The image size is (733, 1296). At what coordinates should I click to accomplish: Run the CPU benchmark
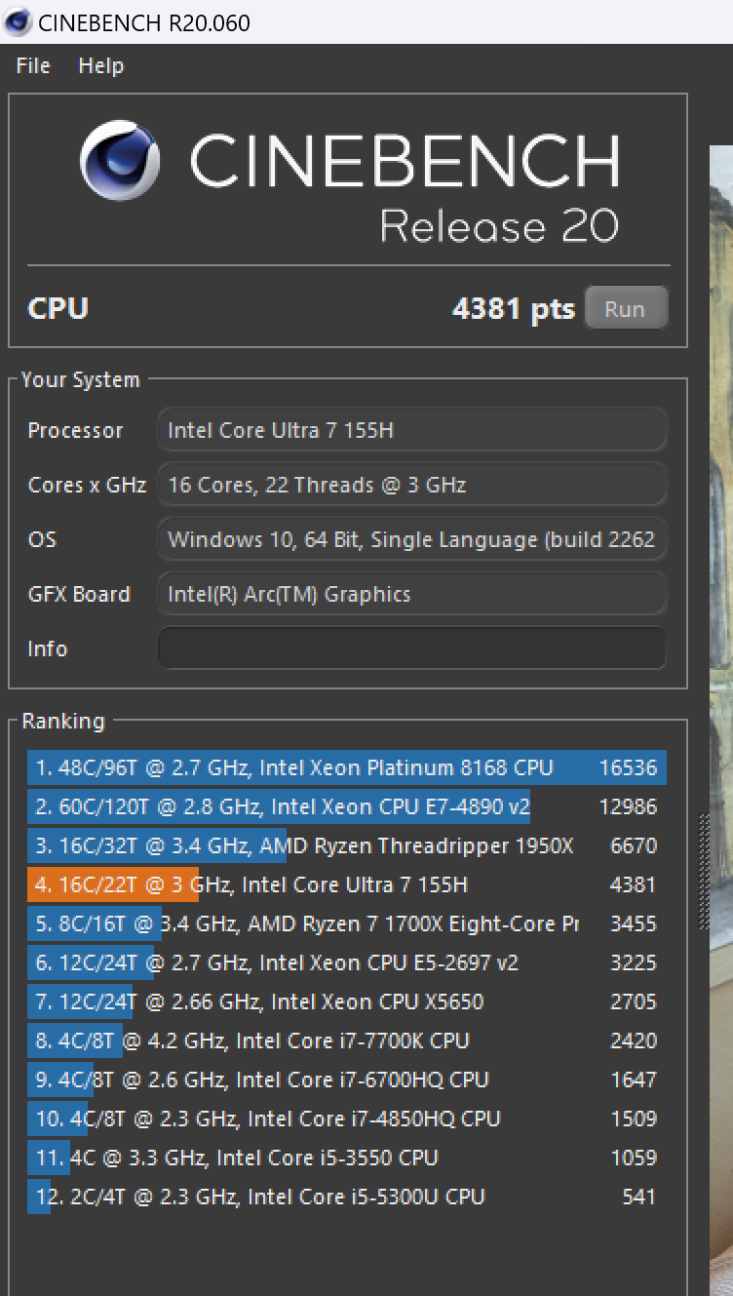625,308
